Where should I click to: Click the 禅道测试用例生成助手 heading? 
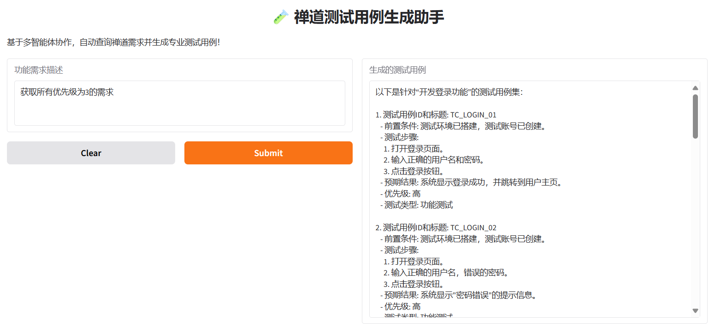click(x=369, y=17)
